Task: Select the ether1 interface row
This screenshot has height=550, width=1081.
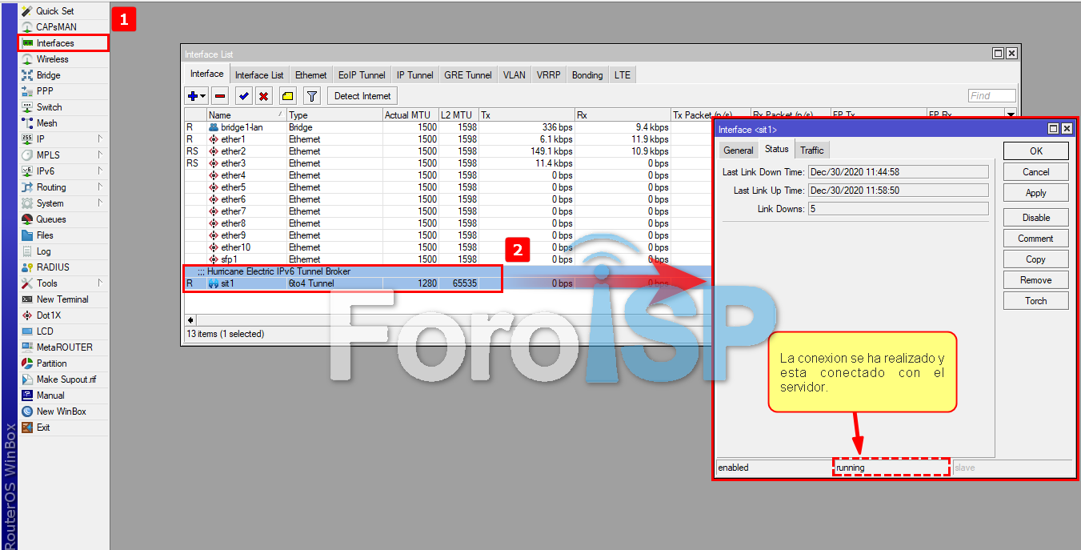Action: pos(233,139)
